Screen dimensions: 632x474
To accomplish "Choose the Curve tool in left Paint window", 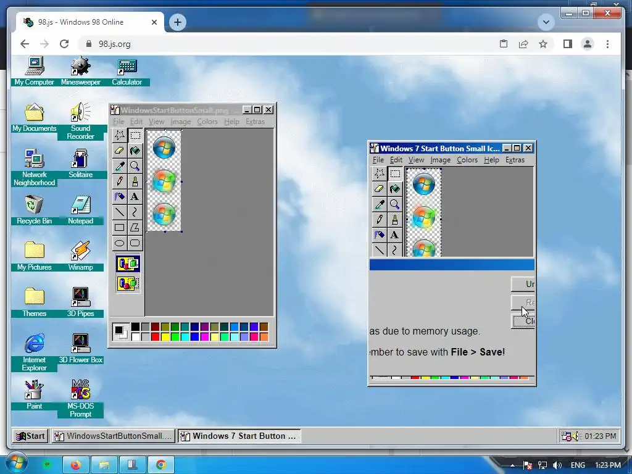I will click(135, 212).
